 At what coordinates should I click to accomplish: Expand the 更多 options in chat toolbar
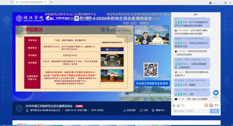pos(217,105)
